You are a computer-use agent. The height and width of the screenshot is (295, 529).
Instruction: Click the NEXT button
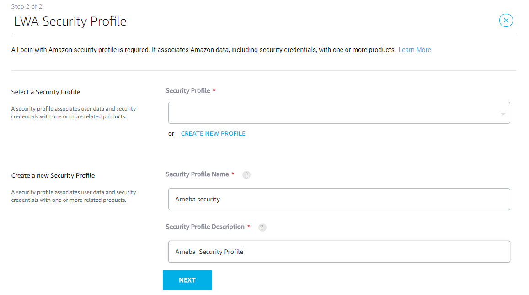point(187,280)
